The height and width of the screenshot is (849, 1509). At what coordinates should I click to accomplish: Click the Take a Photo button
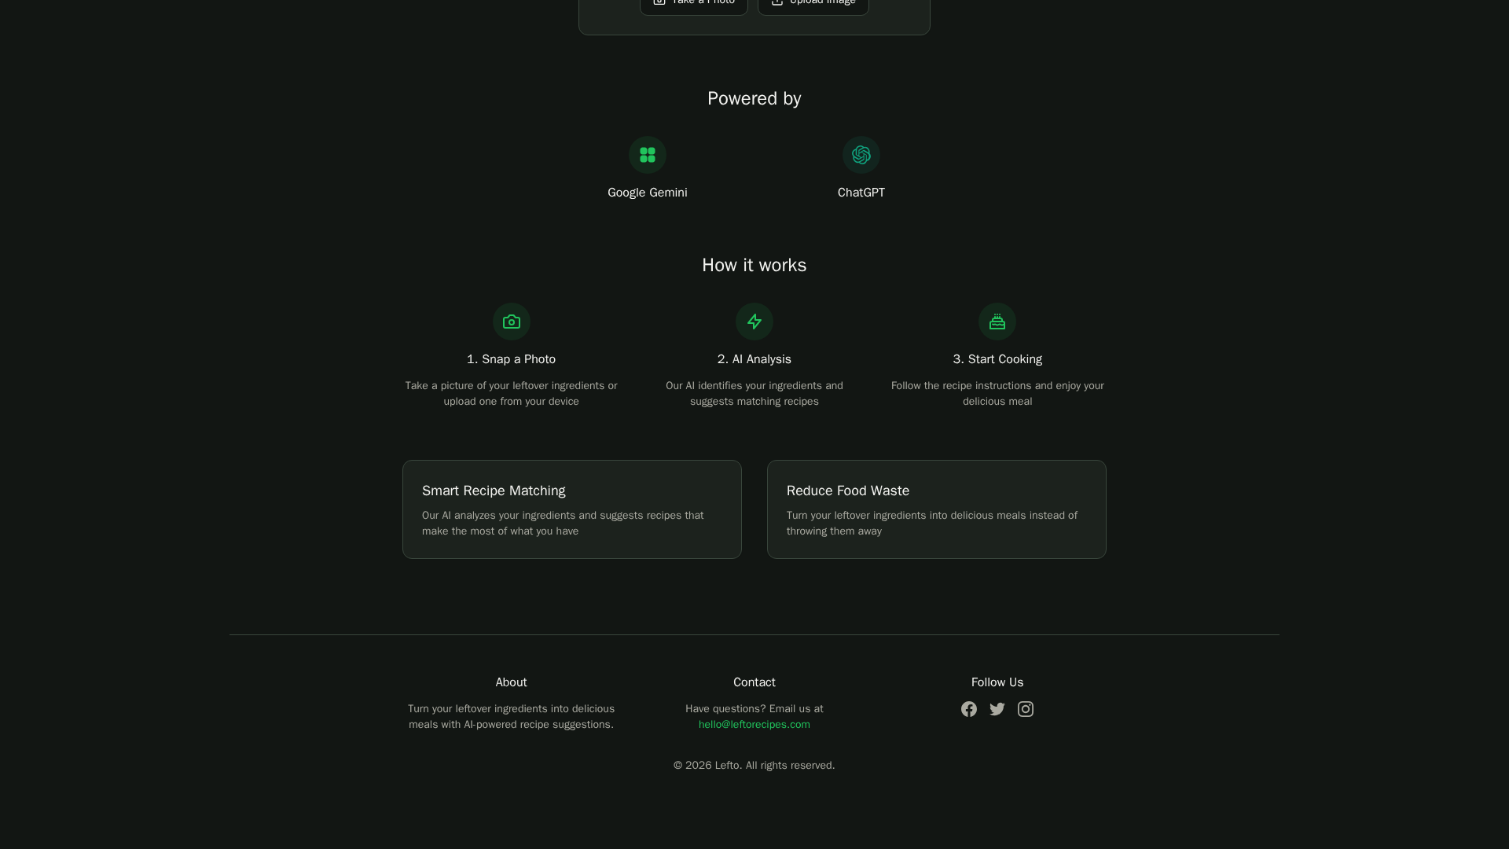tap(693, 5)
